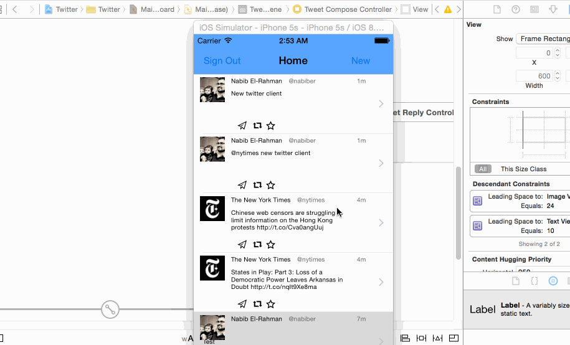Screen dimensions: 570x345
Task: Open the Code Snippet library
Action: point(534,281)
